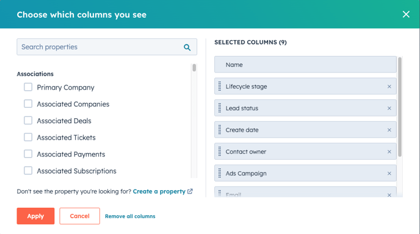The height and width of the screenshot is (234, 420).
Task: Click the Lifecycle stage drag handle
Action: (x=220, y=86)
